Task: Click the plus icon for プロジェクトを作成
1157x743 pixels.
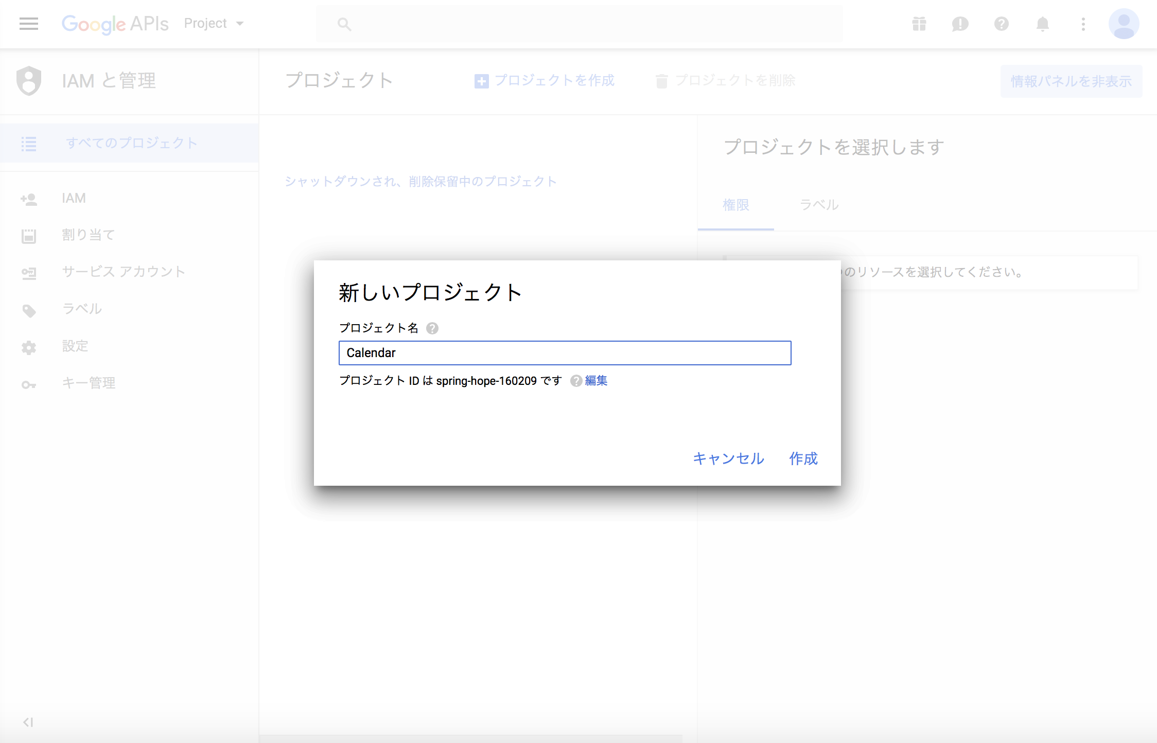Action: (x=481, y=81)
